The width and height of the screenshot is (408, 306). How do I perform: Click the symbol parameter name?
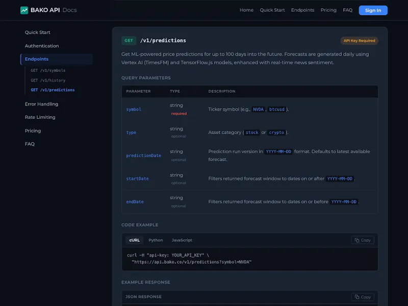134,109
